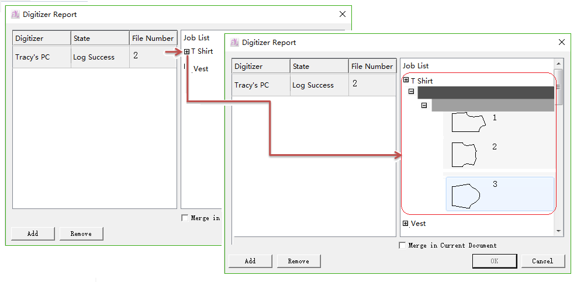Close the front Digitizer Report dialog
Image resolution: width=577 pixels, height=282 pixels.
coord(562,43)
